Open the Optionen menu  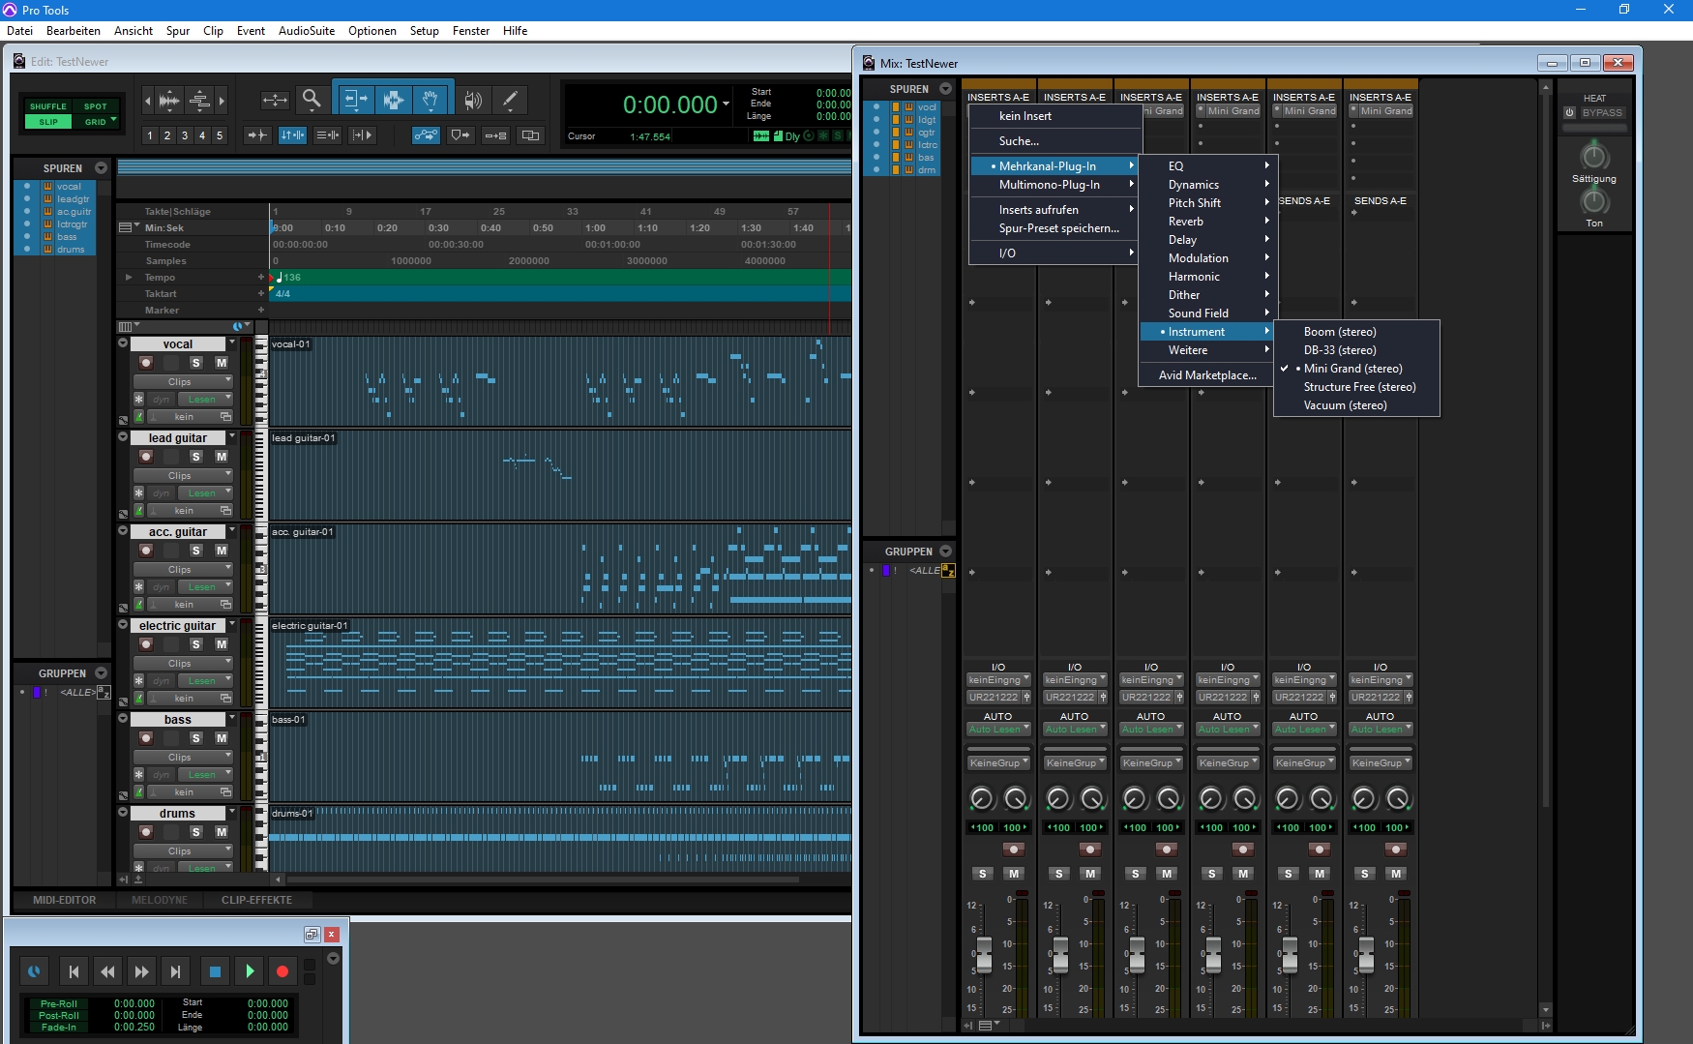coord(372,31)
